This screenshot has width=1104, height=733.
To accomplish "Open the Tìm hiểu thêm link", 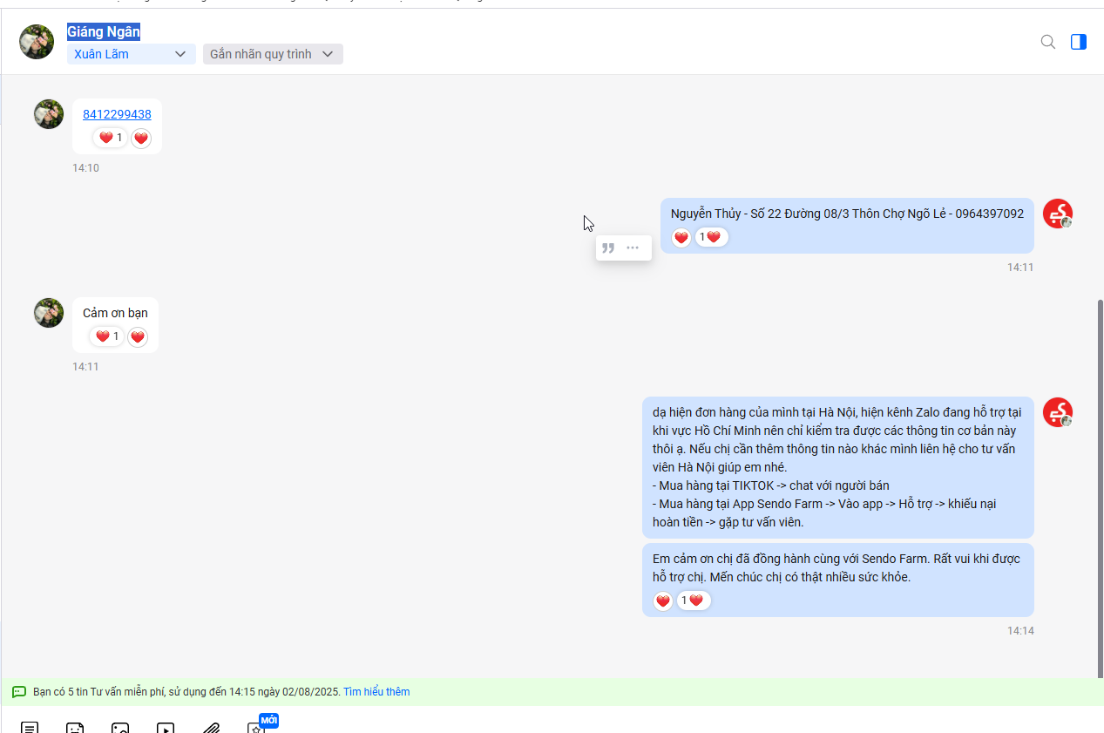I will click(376, 692).
